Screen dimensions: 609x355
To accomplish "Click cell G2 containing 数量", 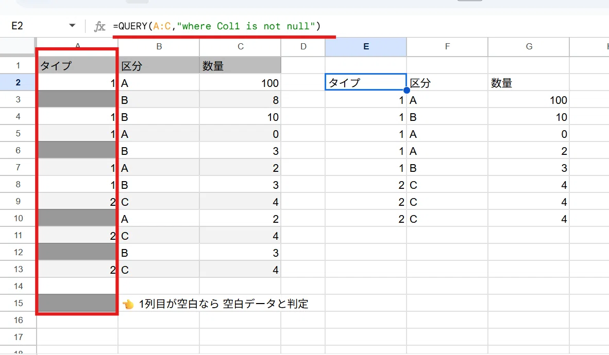I will (x=529, y=82).
